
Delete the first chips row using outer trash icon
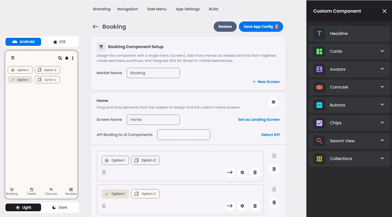click(x=274, y=169)
